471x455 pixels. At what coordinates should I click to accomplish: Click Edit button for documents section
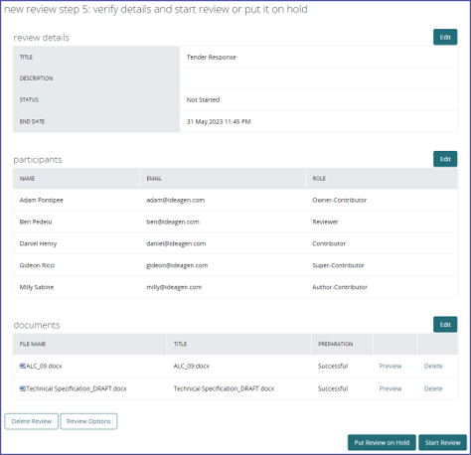pos(445,325)
